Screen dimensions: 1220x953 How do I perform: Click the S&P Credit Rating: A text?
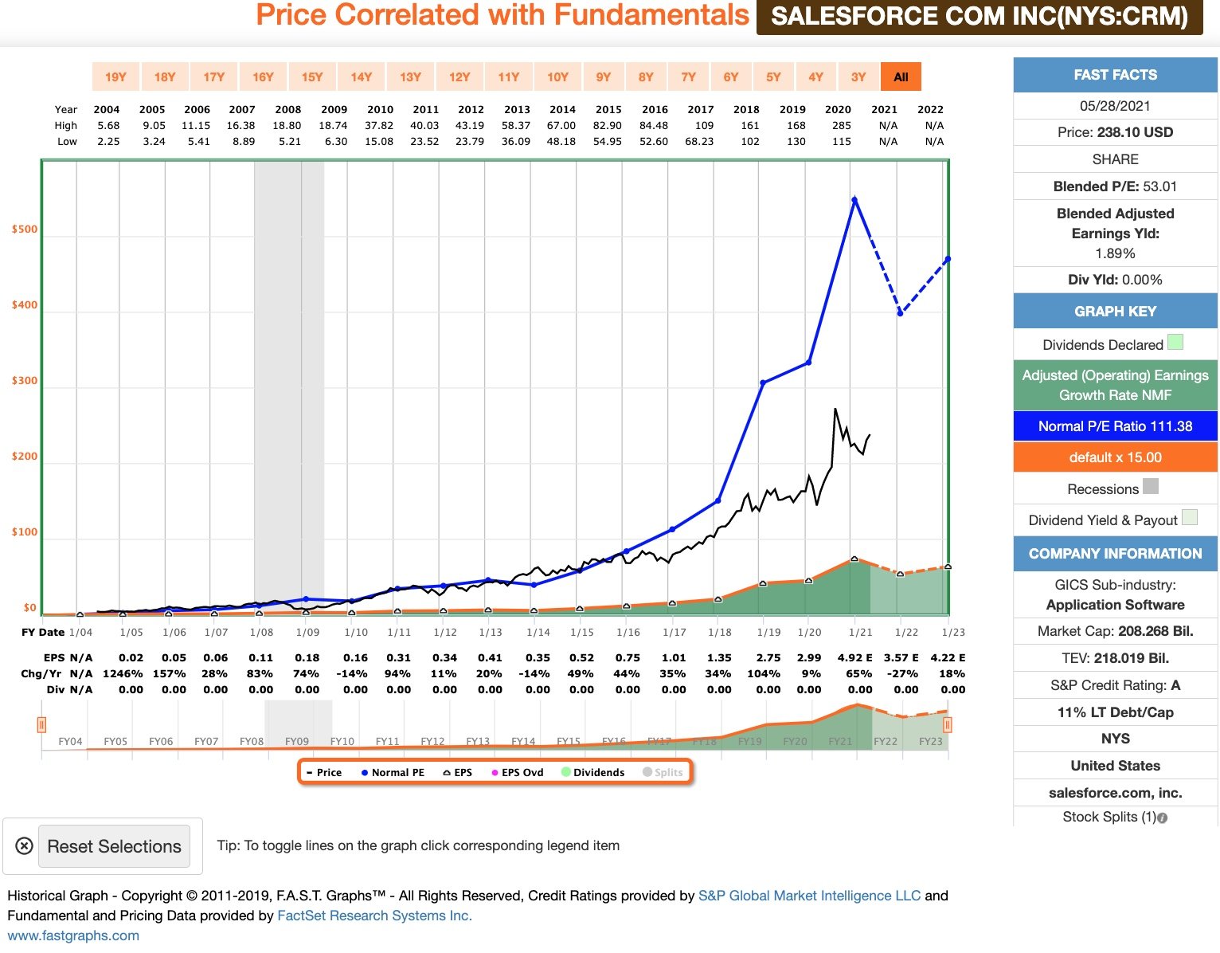pyautogui.click(x=1116, y=685)
